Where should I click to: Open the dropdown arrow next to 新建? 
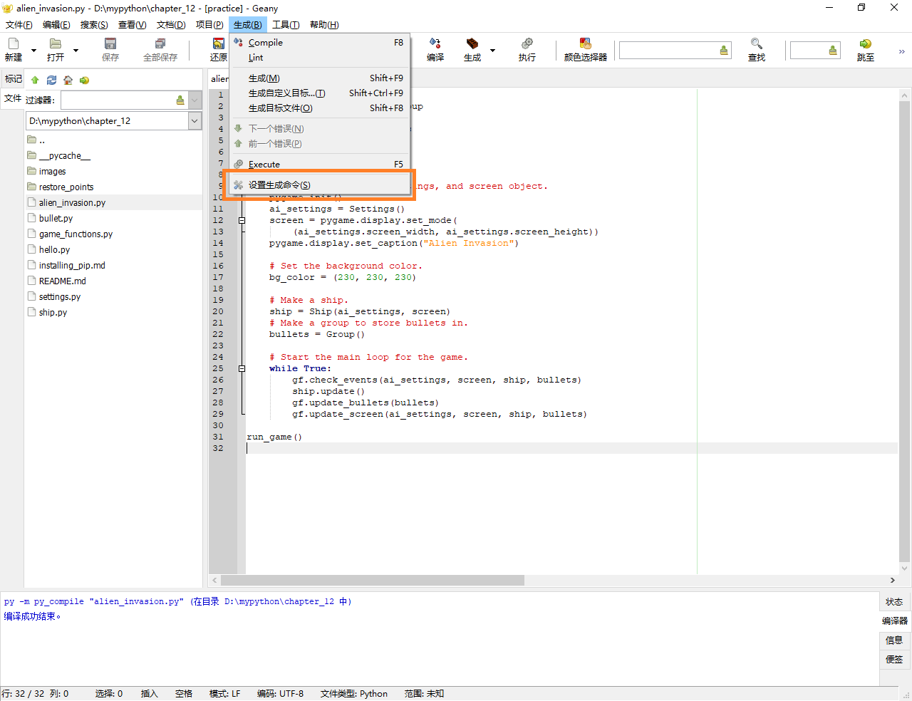(x=33, y=51)
